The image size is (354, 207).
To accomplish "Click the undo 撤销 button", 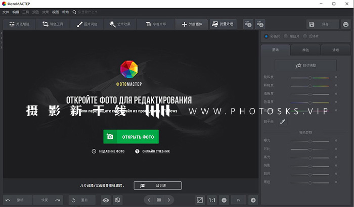I will pyautogui.click(x=18, y=200).
